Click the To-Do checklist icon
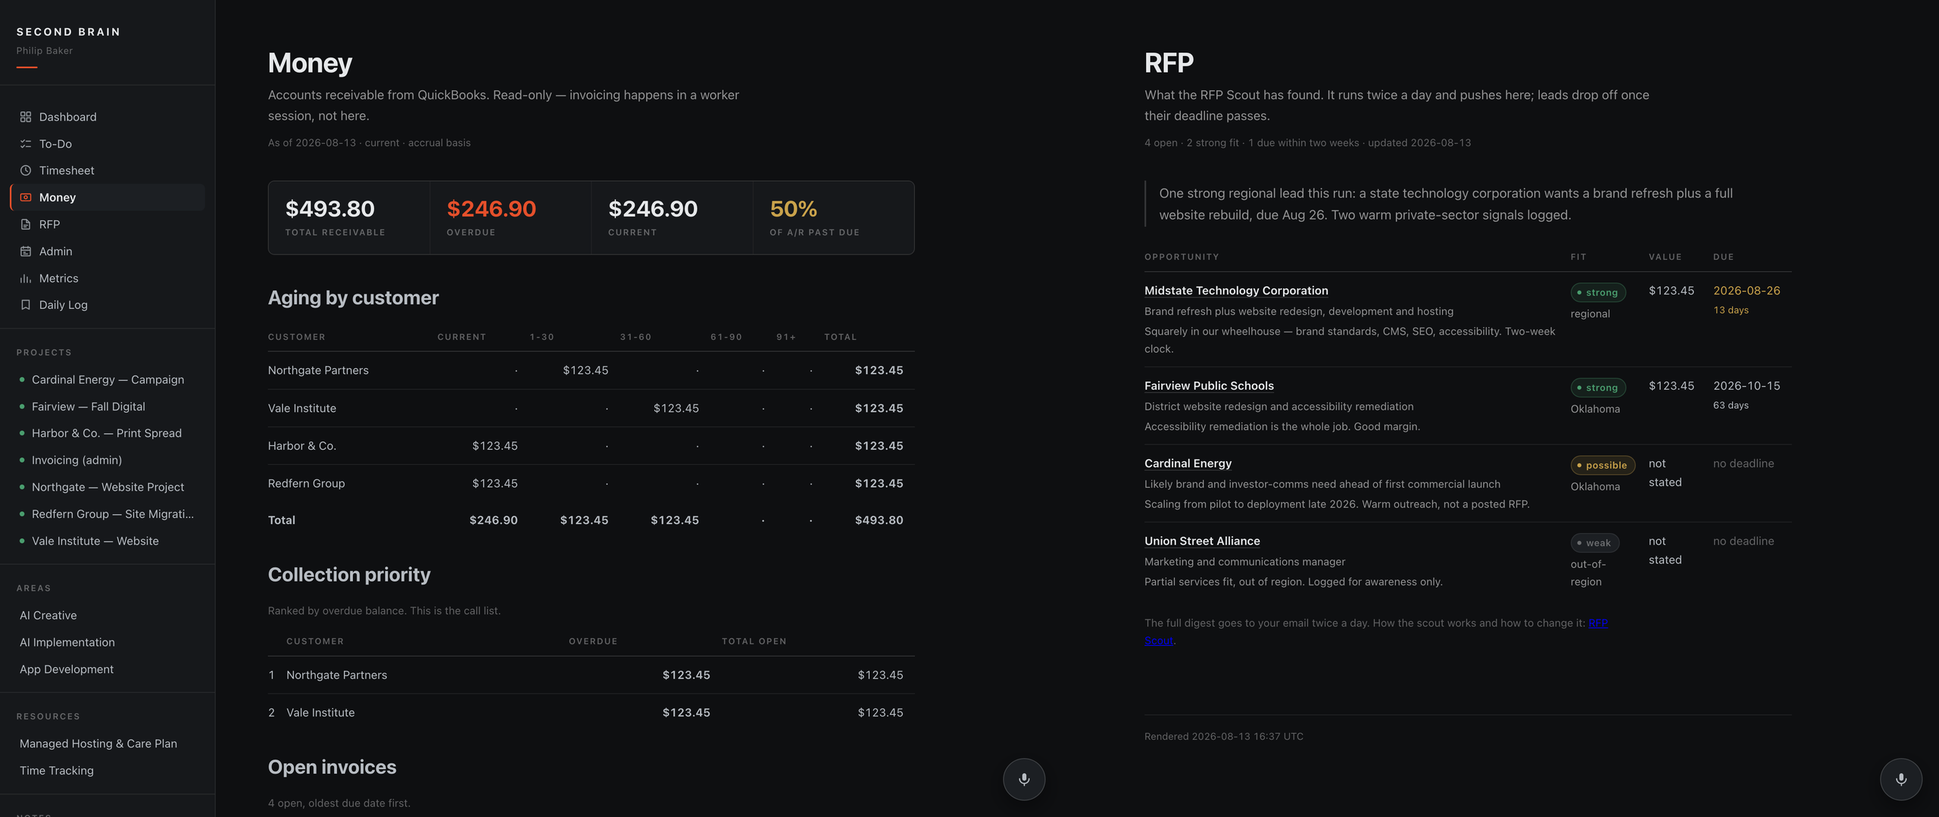This screenshot has width=1939, height=817. (26, 144)
